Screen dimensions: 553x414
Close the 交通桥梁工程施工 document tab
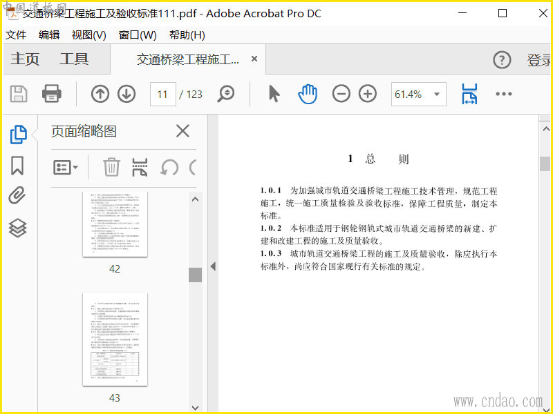pyautogui.click(x=254, y=59)
